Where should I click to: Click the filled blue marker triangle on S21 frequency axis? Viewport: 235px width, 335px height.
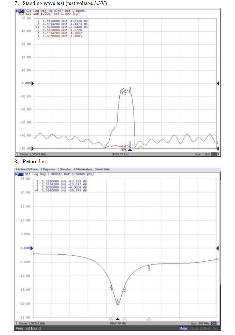130,150
